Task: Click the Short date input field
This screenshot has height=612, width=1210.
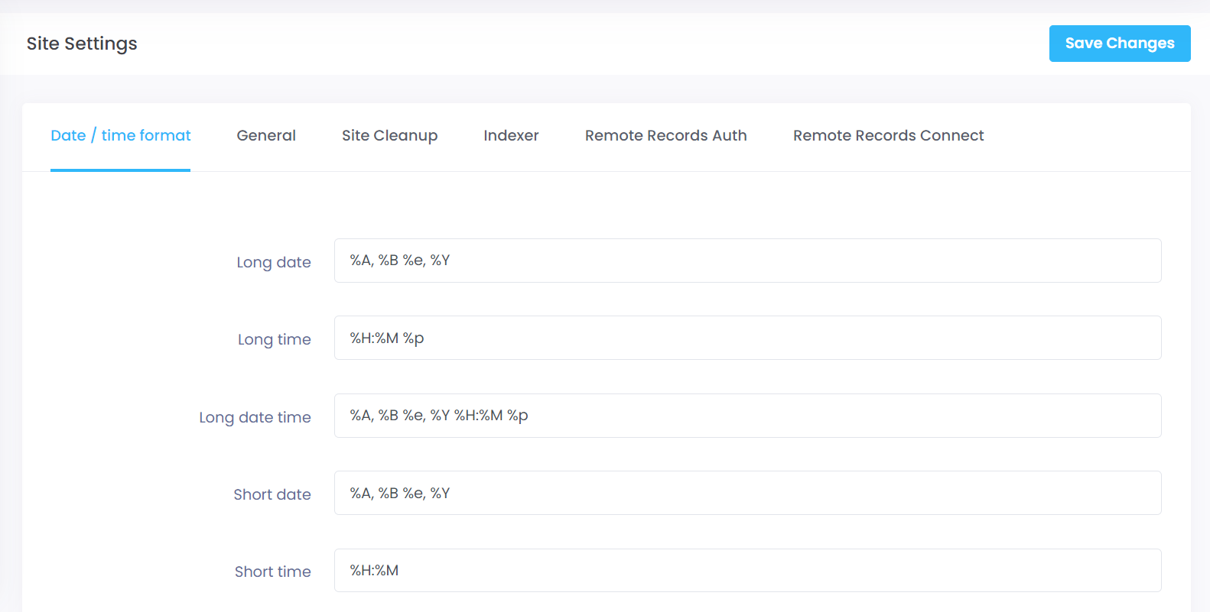Action: (x=747, y=493)
